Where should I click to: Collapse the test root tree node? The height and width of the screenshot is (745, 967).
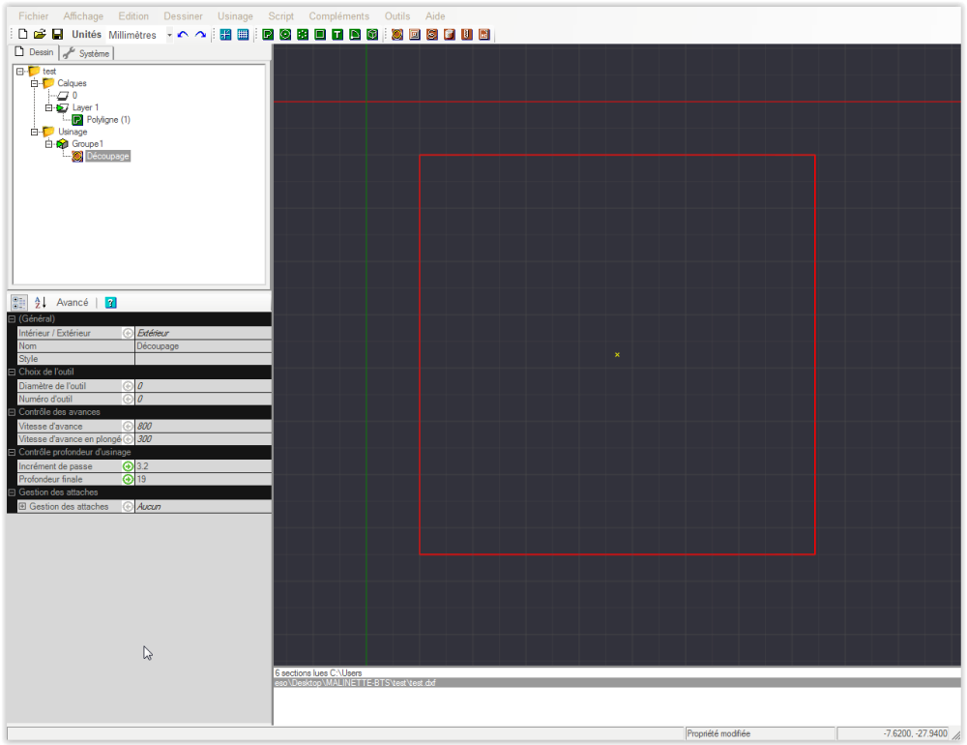19,71
